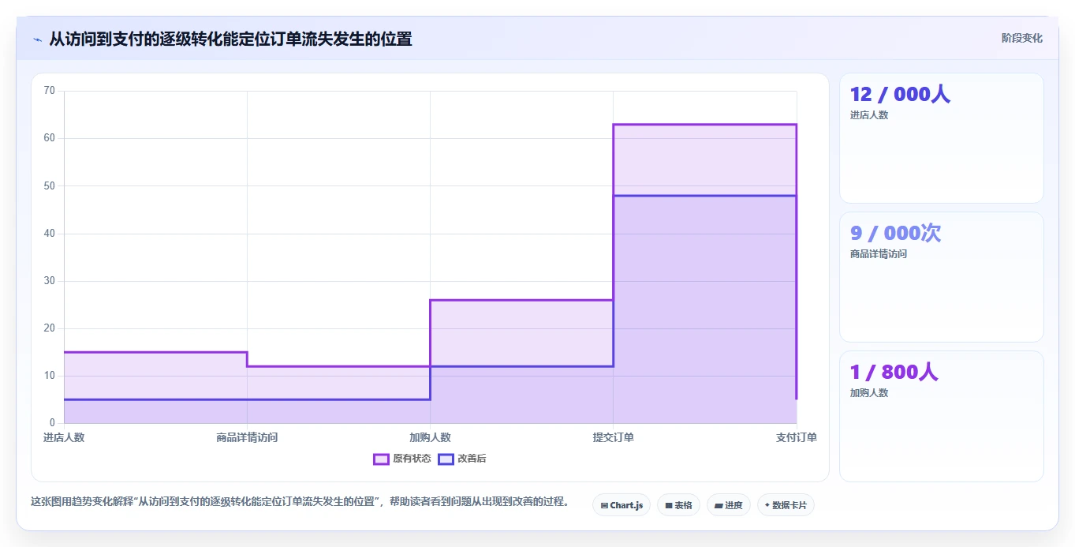Click the 加购人数 x-axis label
Screen dimensions: 1075x547
[430, 437]
